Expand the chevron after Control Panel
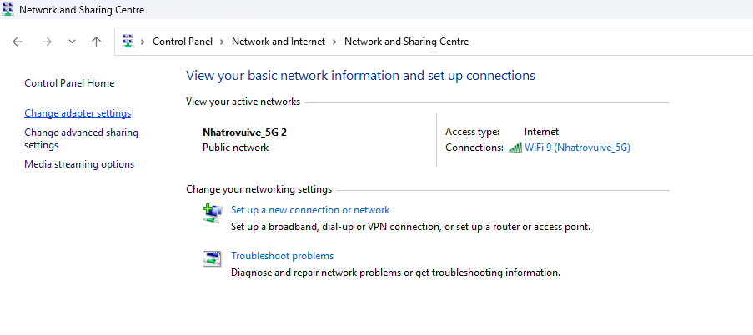 tap(222, 42)
